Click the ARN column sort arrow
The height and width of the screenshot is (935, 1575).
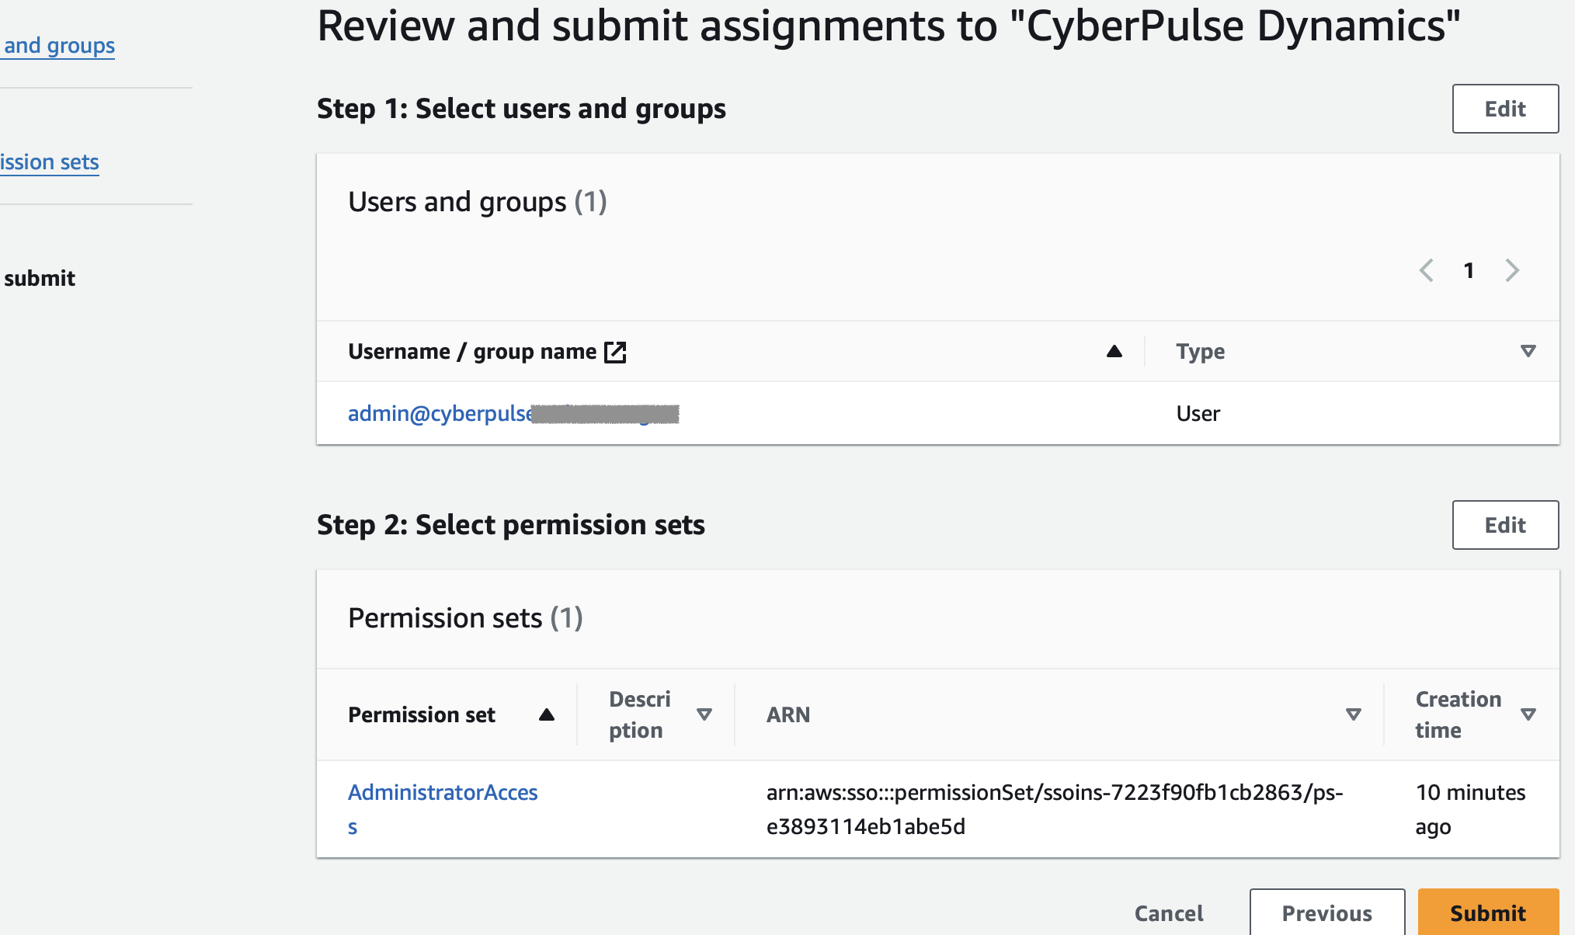point(1353,714)
